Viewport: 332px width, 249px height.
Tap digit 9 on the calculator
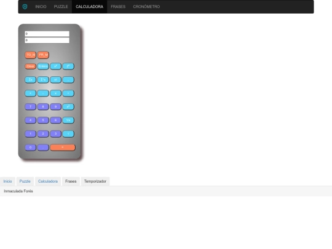[x=56, y=107]
